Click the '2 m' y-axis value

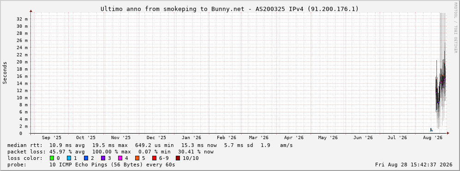23,126
